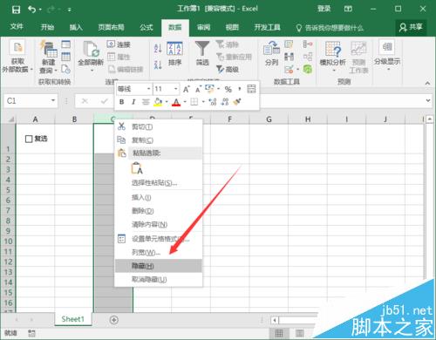Screen dimensions: 436x340
Task: Click the 分列 text-to-columns icon
Action: (271, 53)
